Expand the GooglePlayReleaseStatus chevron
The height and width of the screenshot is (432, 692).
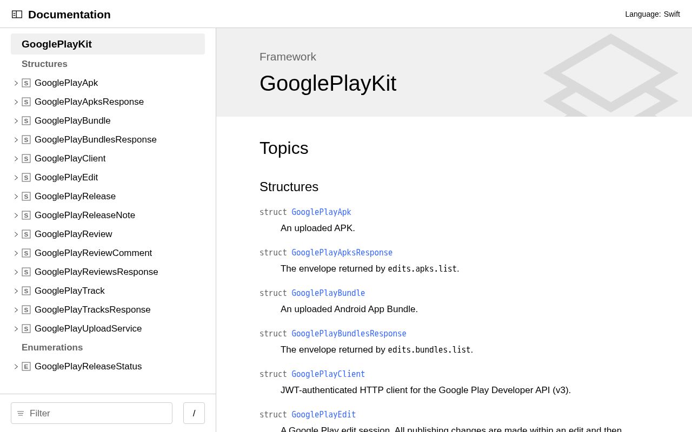(x=16, y=367)
